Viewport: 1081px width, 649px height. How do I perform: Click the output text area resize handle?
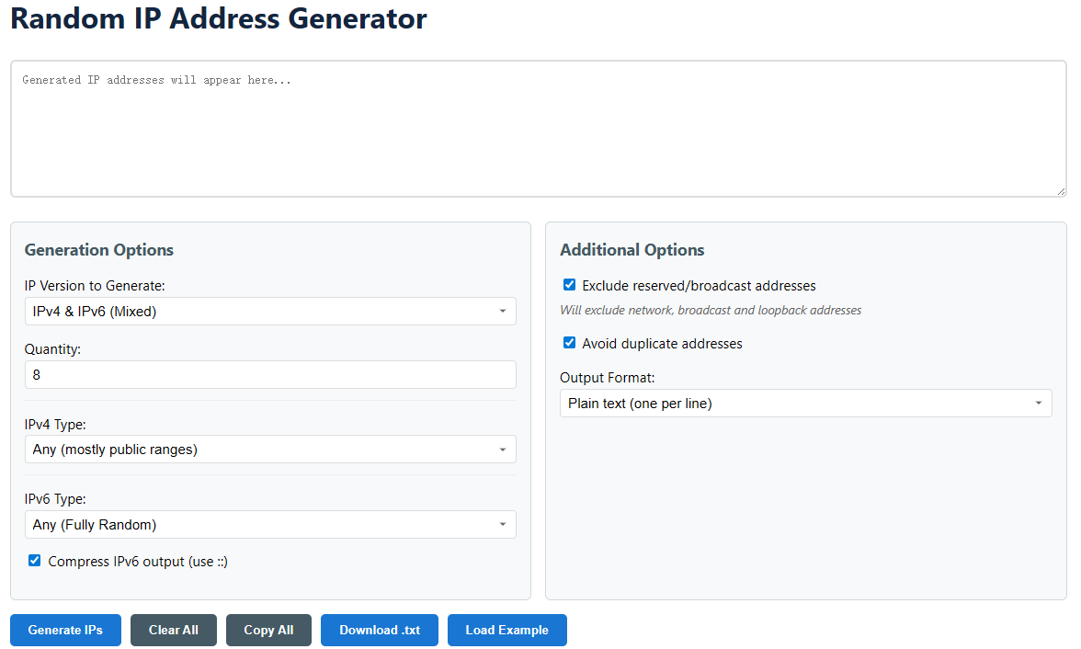tap(1061, 190)
